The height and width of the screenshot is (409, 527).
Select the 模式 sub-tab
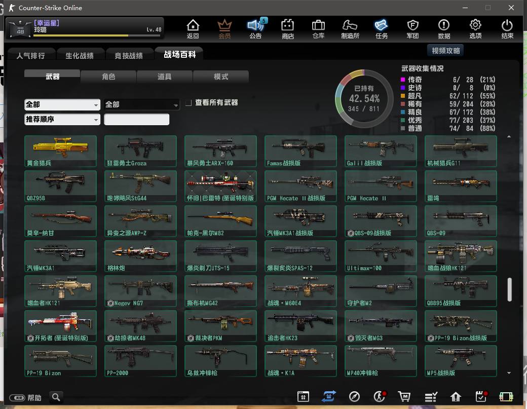[221, 77]
